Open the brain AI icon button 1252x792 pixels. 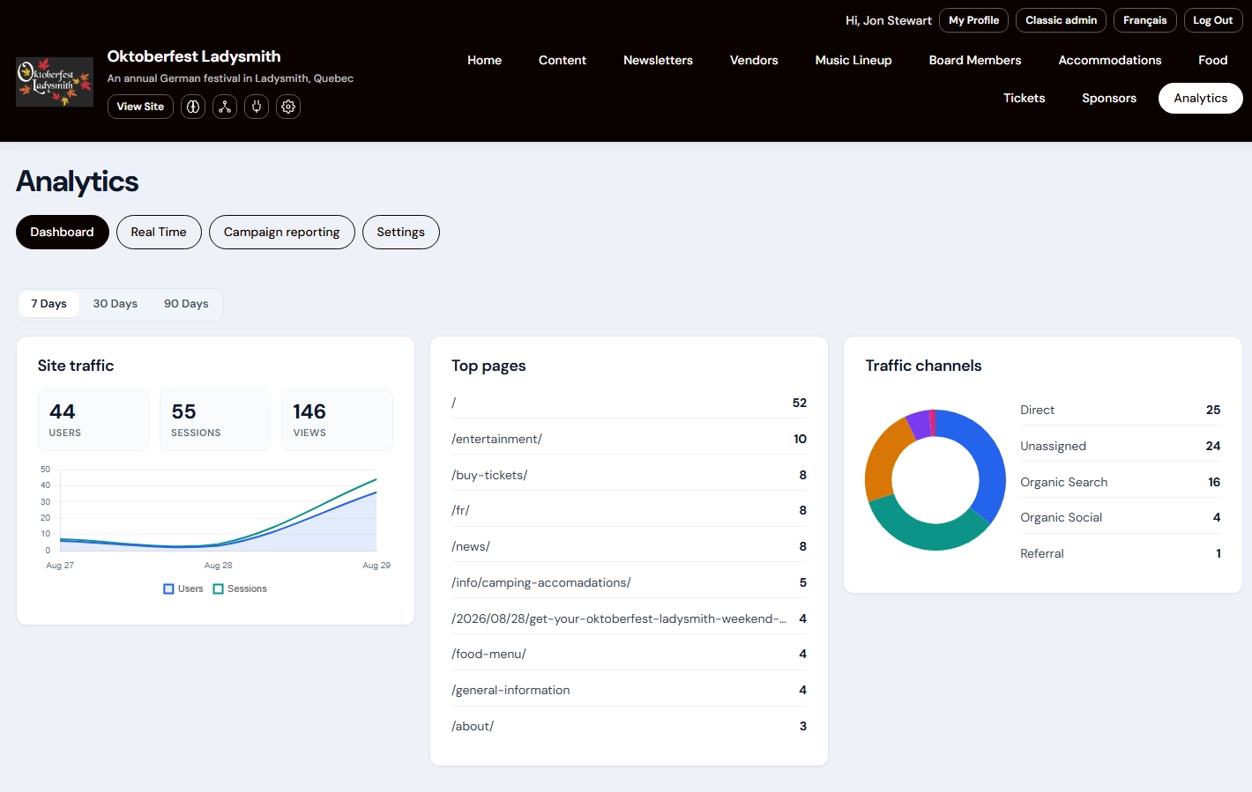[x=193, y=107]
